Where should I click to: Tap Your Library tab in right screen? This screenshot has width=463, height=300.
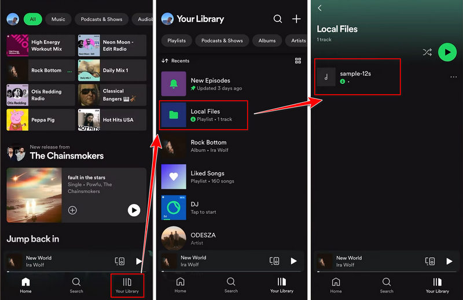[x=438, y=285]
